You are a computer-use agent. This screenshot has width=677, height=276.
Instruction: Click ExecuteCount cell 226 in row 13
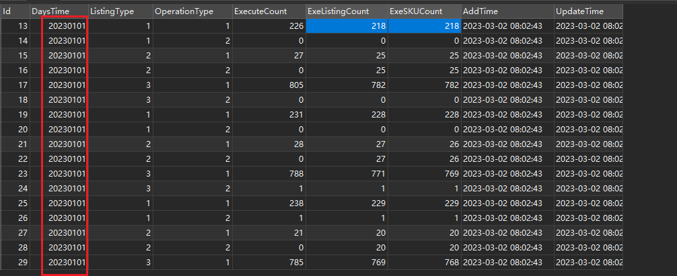(x=269, y=26)
